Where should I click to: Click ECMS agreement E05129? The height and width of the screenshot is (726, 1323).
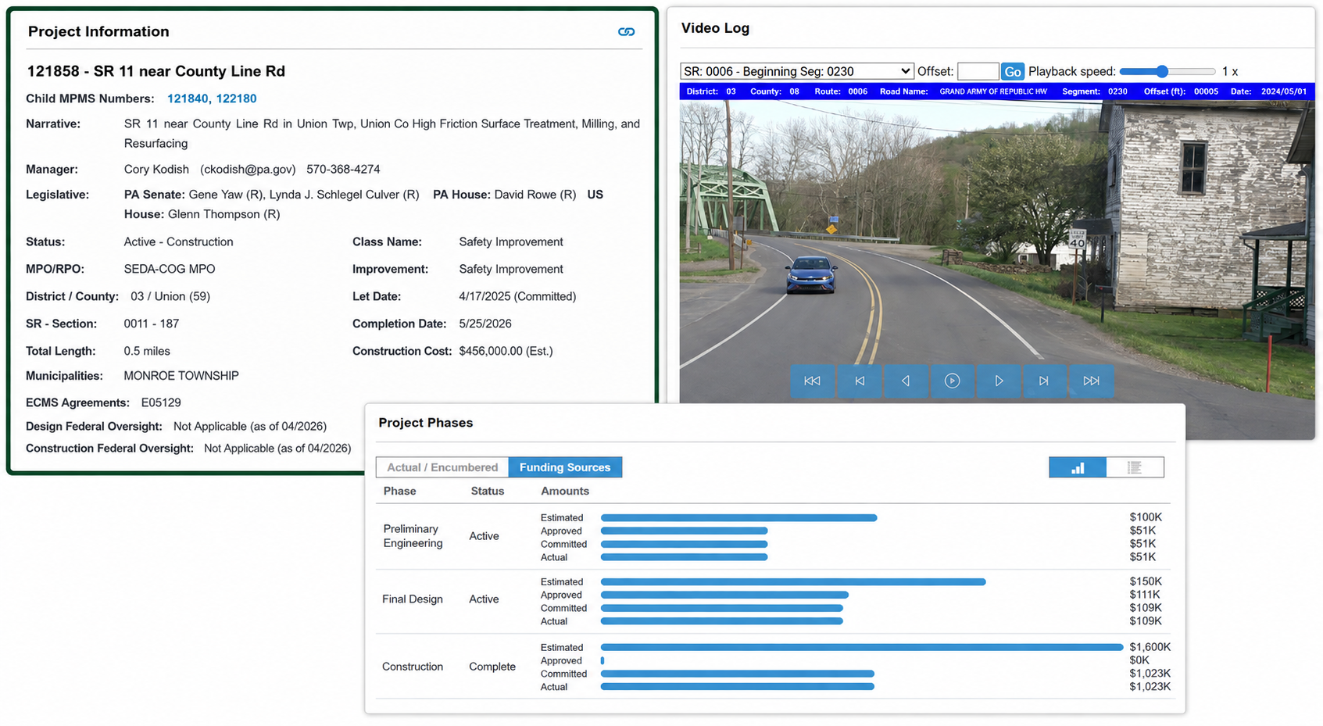pos(161,402)
